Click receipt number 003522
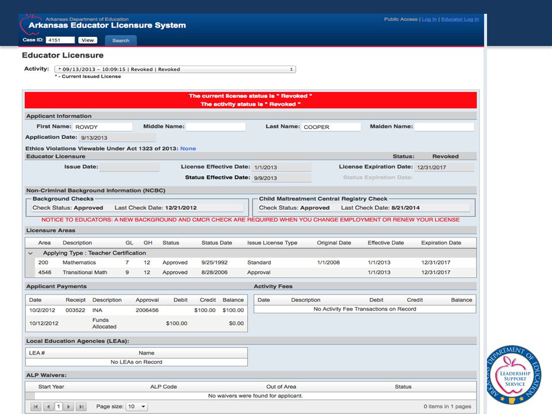The image size is (552, 414). pyautogui.click(x=75, y=310)
